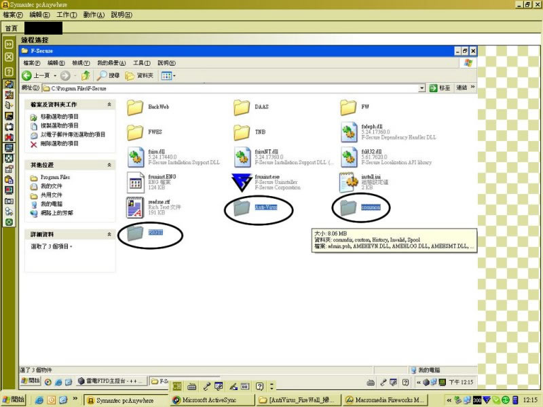This screenshot has height=407, width=543.
Task: Click remote 開始 Start button
Action: tap(31, 381)
